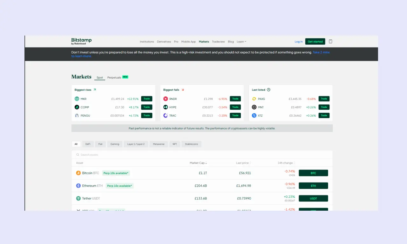
Task: Click the NEW badge next to Perpetuals
Action: pos(125,77)
